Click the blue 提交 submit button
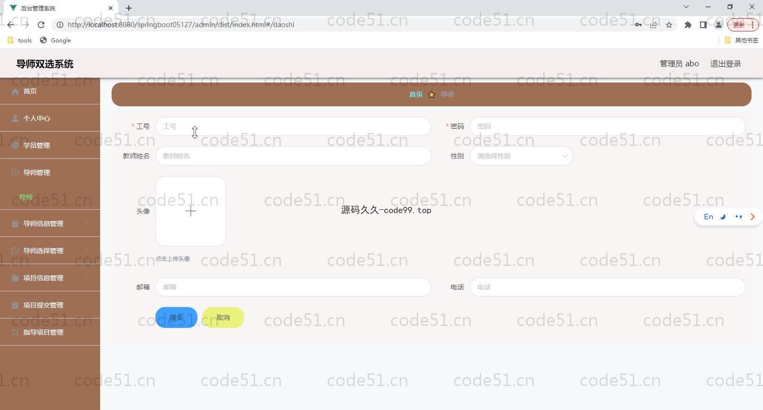The height and width of the screenshot is (410, 763). [176, 318]
